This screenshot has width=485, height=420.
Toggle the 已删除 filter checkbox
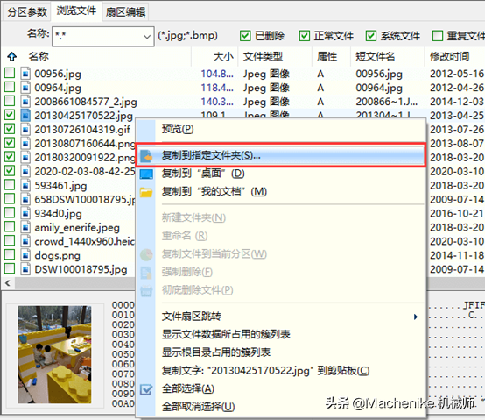coord(245,36)
